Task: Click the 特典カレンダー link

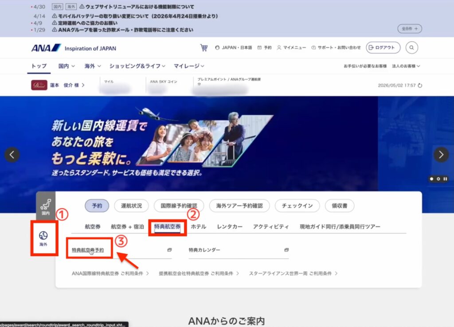Action: pyautogui.click(x=204, y=250)
